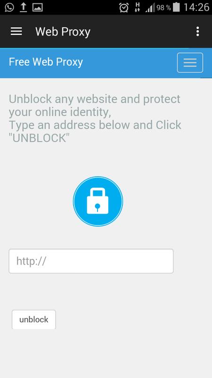Image resolution: width=212 pixels, height=378 pixels.
Task: Tap the battery indicator icon
Action: click(176, 7)
